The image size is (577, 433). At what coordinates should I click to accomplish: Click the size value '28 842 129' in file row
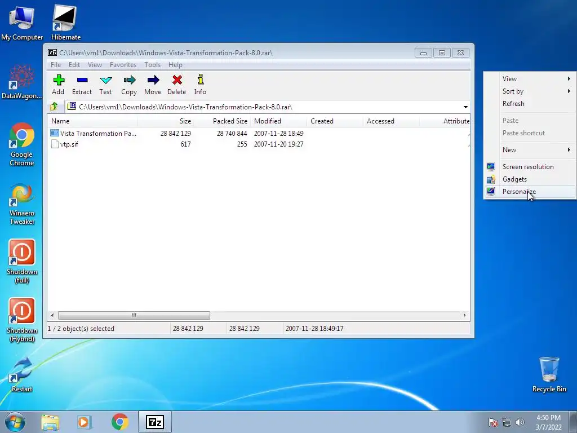[176, 134]
